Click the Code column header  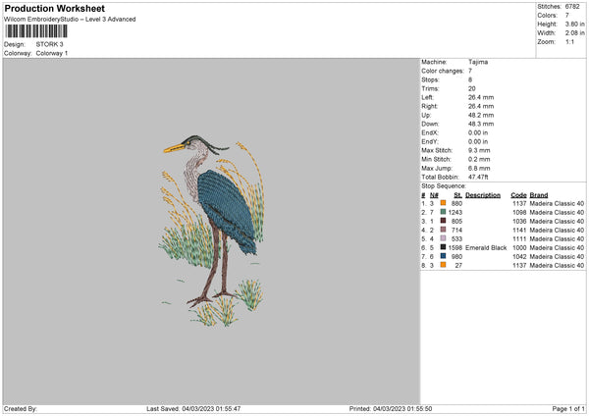[x=518, y=194]
